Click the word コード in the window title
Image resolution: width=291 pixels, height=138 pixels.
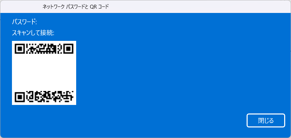103,7
